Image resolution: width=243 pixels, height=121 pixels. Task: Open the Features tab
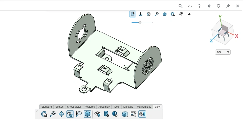tap(90, 107)
